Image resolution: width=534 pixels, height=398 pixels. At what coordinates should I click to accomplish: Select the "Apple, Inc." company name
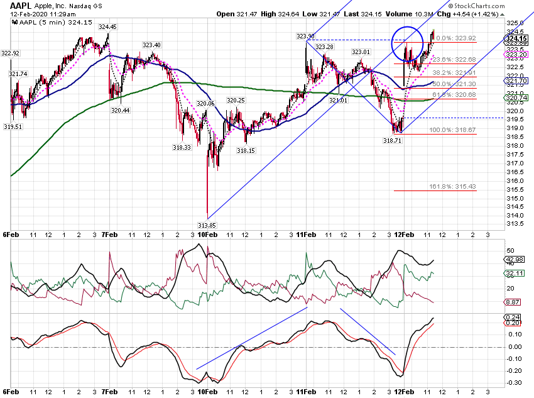(50, 6)
